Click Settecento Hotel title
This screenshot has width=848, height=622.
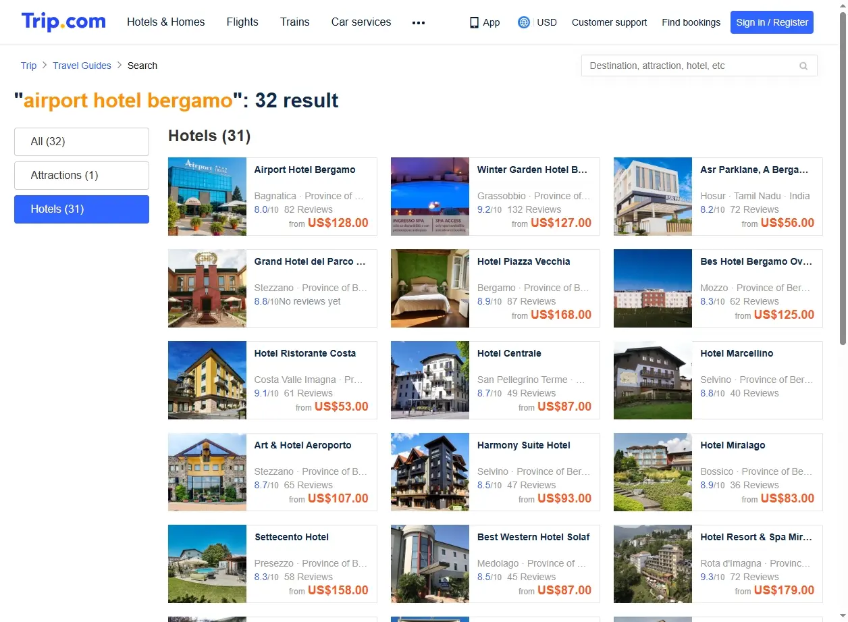pyautogui.click(x=292, y=537)
